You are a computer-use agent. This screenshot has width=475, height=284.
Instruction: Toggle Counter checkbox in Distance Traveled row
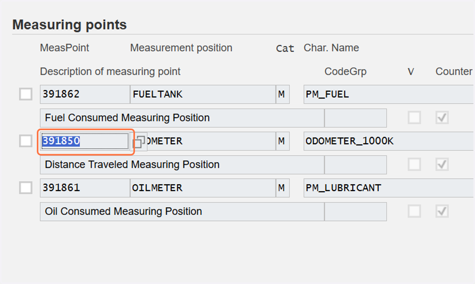[x=442, y=164]
